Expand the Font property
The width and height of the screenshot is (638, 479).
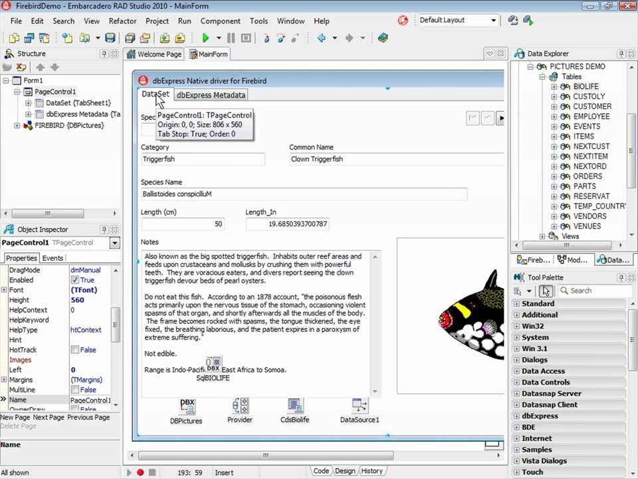point(4,289)
